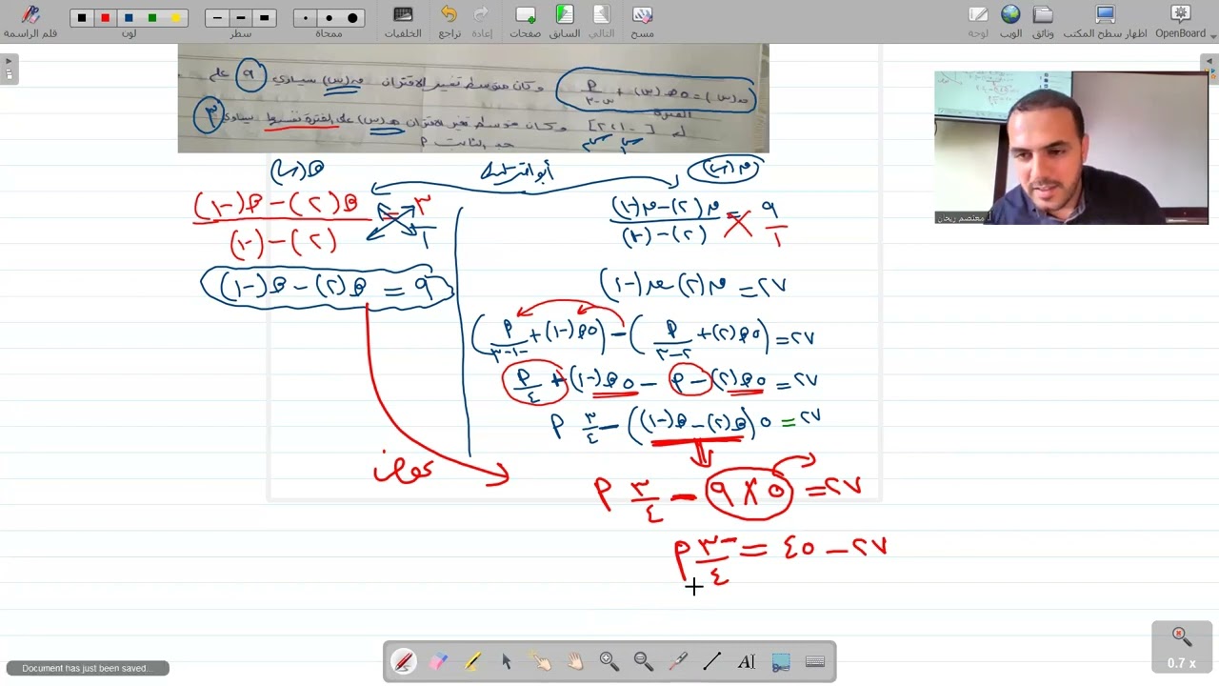The width and height of the screenshot is (1219, 686).
Task: Select red pen color
Action: tap(105, 18)
